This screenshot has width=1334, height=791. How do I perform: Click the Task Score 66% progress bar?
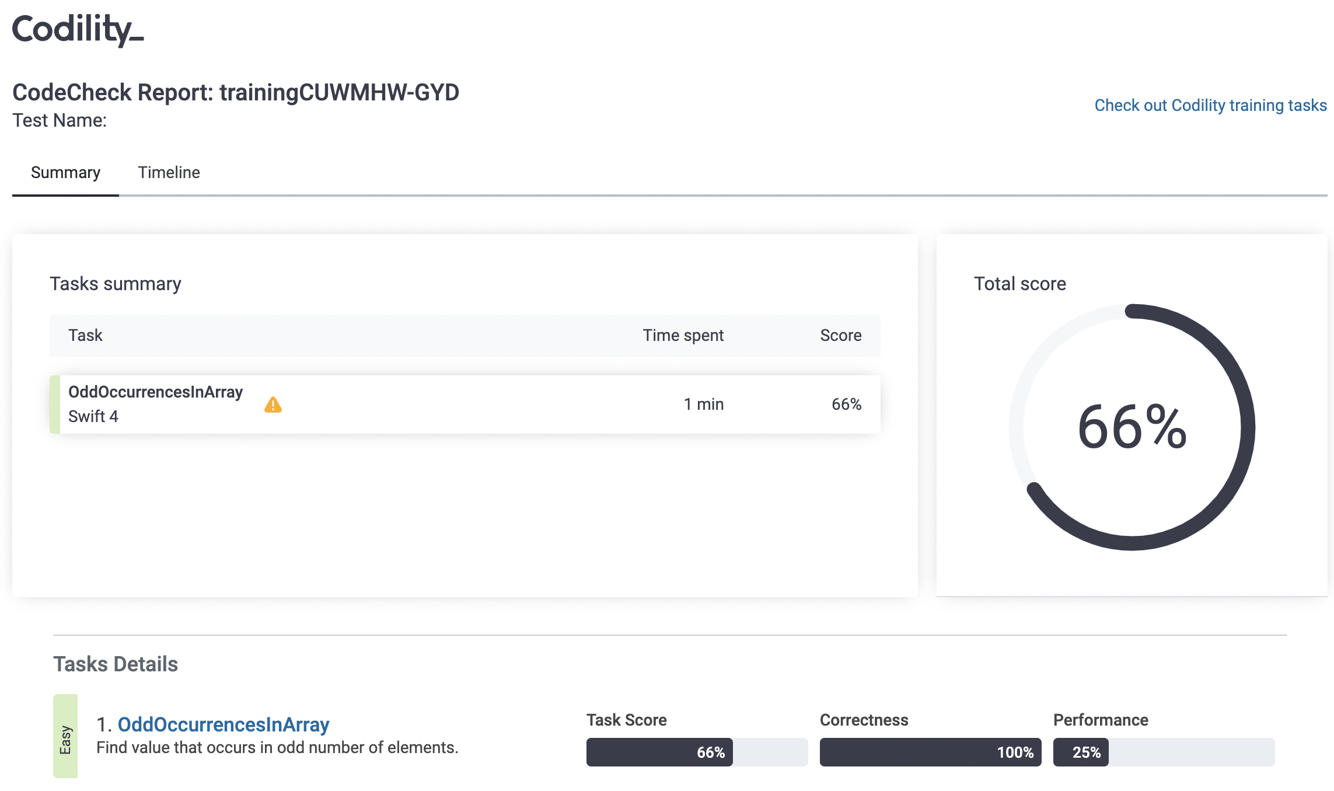(696, 752)
